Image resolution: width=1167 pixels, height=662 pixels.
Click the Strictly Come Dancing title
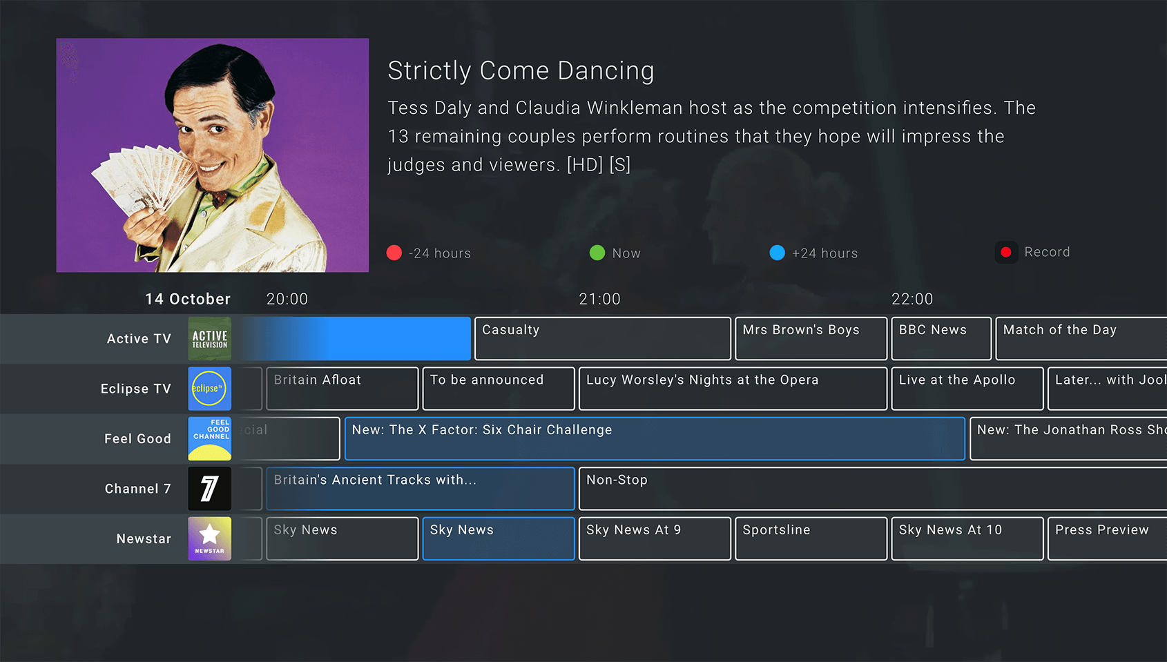coord(521,71)
